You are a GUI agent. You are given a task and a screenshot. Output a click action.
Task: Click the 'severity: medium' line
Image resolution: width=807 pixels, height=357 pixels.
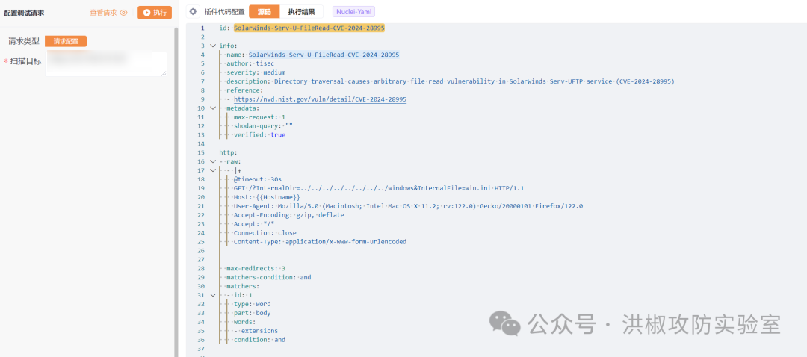(x=256, y=72)
